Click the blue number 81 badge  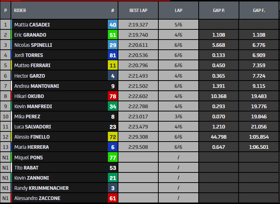pyautogui.click(x=113, y=55)
